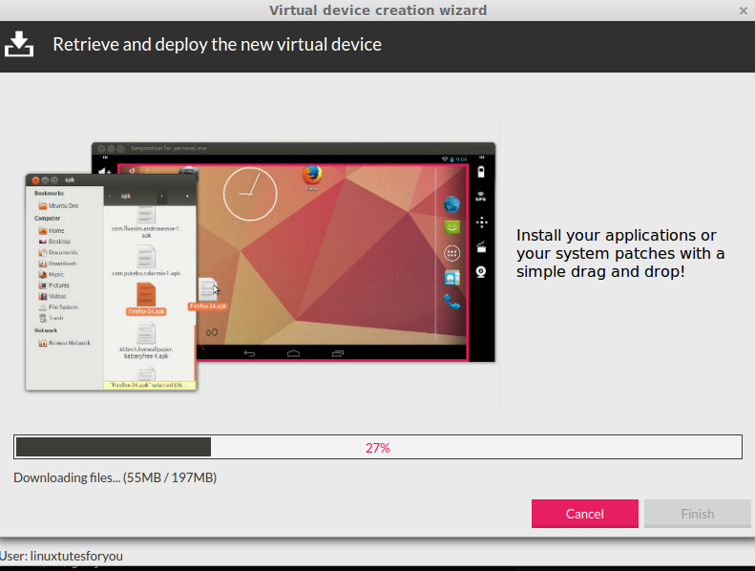Click the "Retrieve and deploy the new virtual device" heading
This screenshot has height=571, width=755.
[x=218, y=45]
